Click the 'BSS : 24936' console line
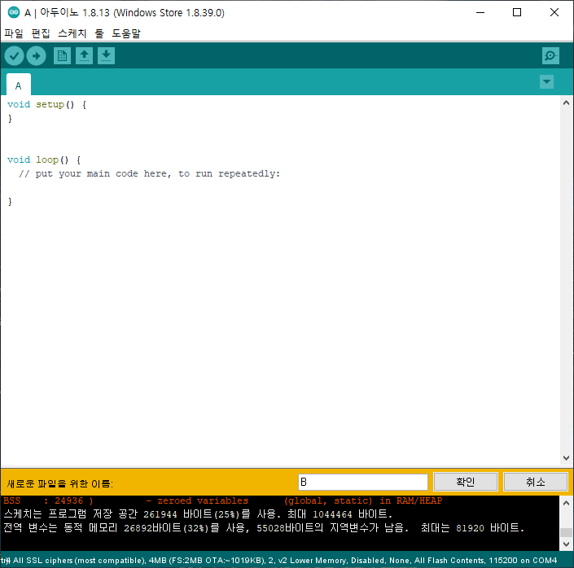Image resolution: width=574 pixels, height=568 pixels. pos(222,500)
